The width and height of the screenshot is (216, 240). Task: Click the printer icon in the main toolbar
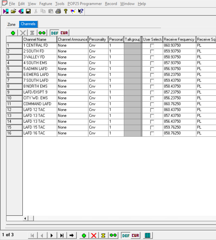(x=58, y=11)
